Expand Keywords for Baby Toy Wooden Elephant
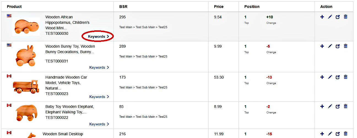Screen dimensions: 357x138 point(99,124)
